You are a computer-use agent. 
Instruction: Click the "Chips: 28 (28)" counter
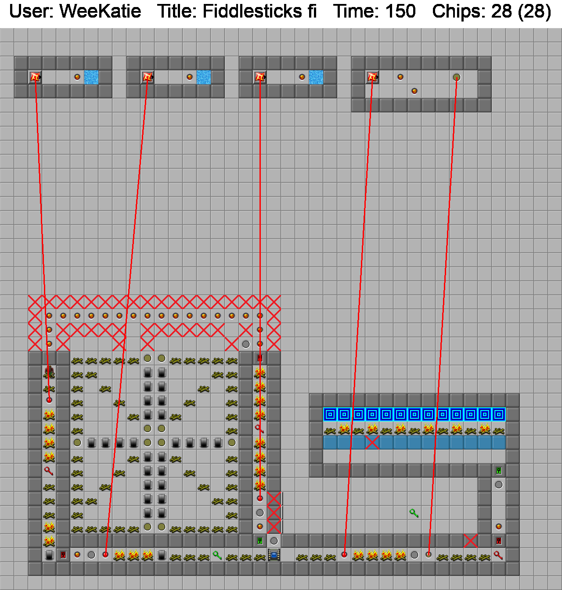tap(491, 11)
